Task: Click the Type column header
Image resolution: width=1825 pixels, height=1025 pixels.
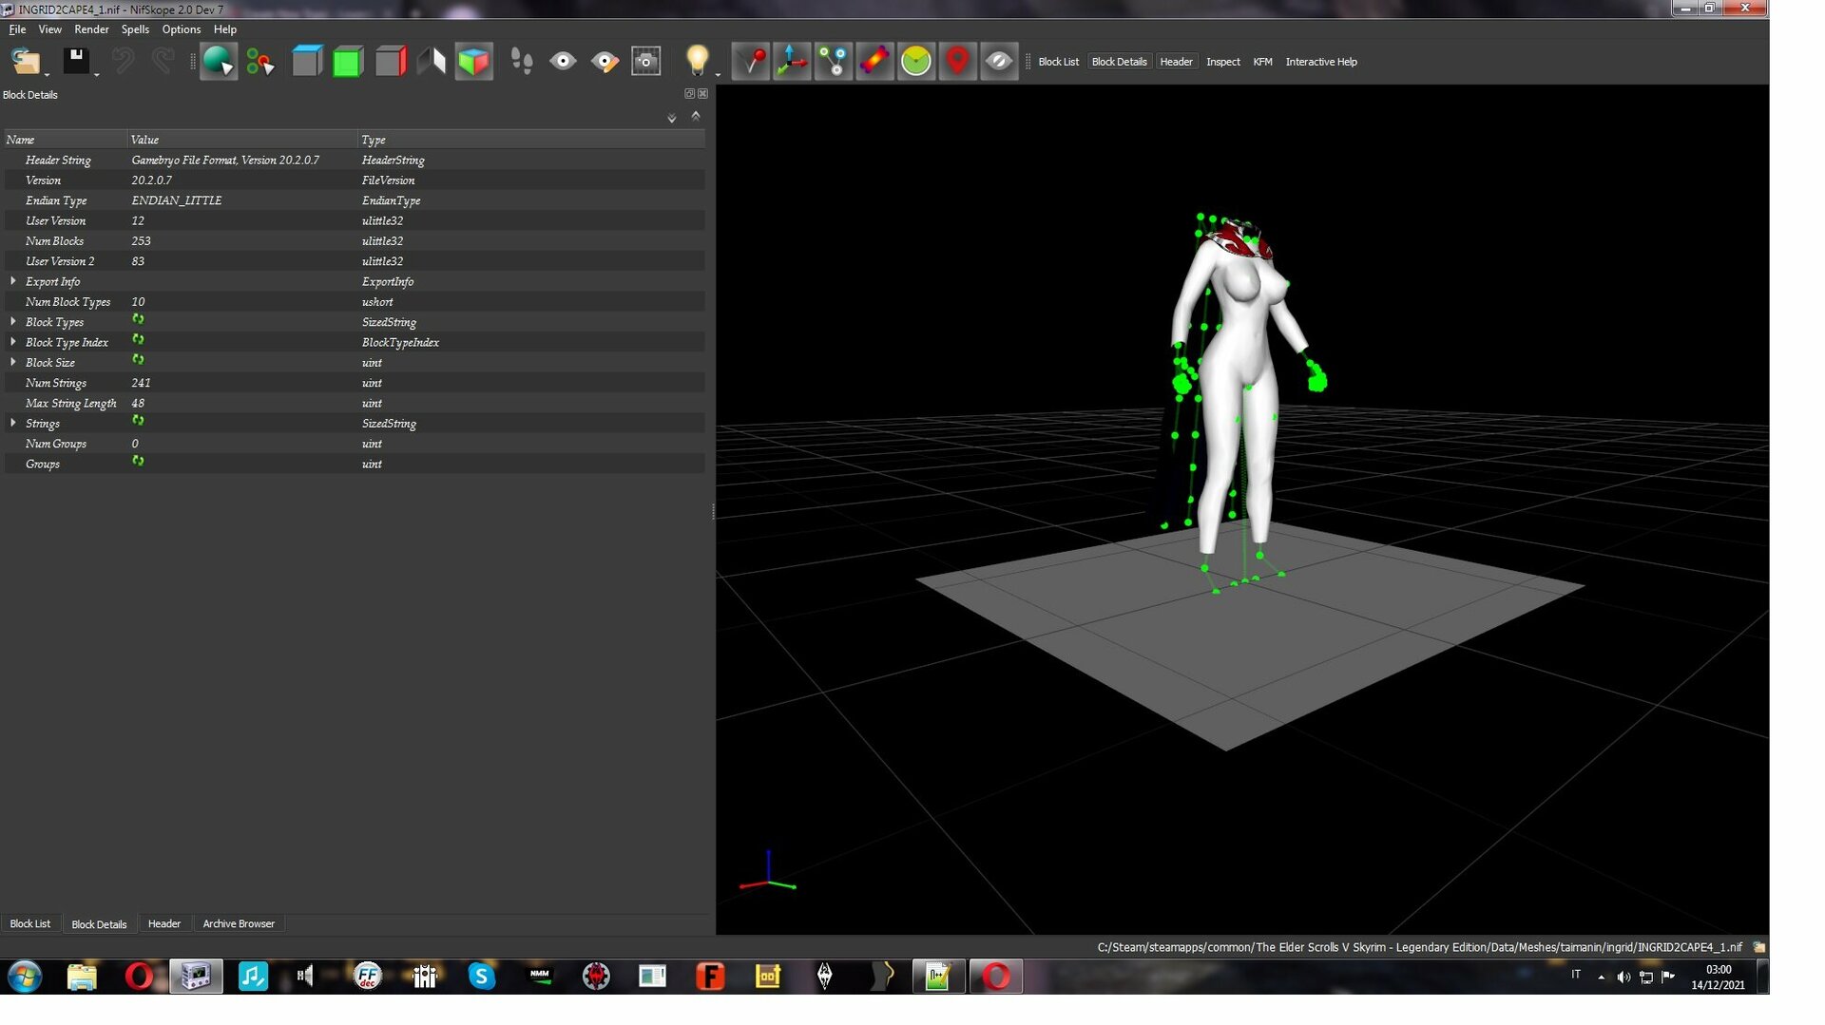Action: coord(531,140)
